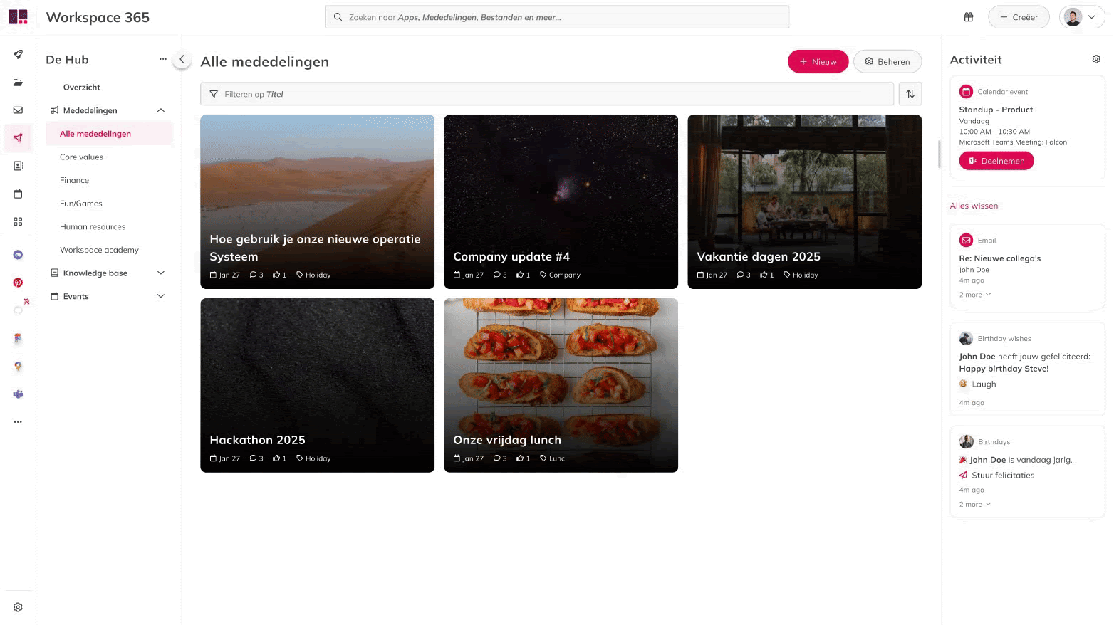Expand 2 more under Birthdays activity
The width and height of the screenshot is (1114, 625).
tap(974, 504)
